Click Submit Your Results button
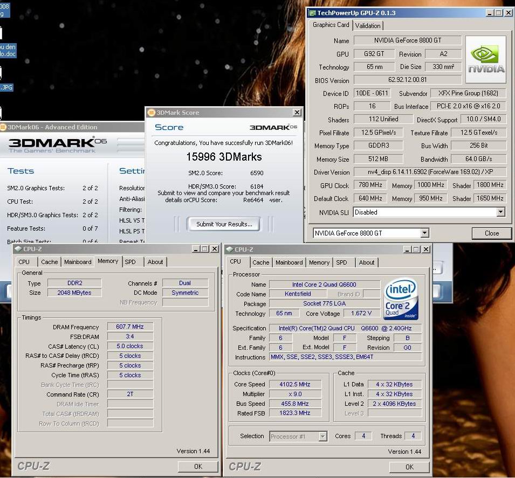The image size is (515, 478). (224, 224)
